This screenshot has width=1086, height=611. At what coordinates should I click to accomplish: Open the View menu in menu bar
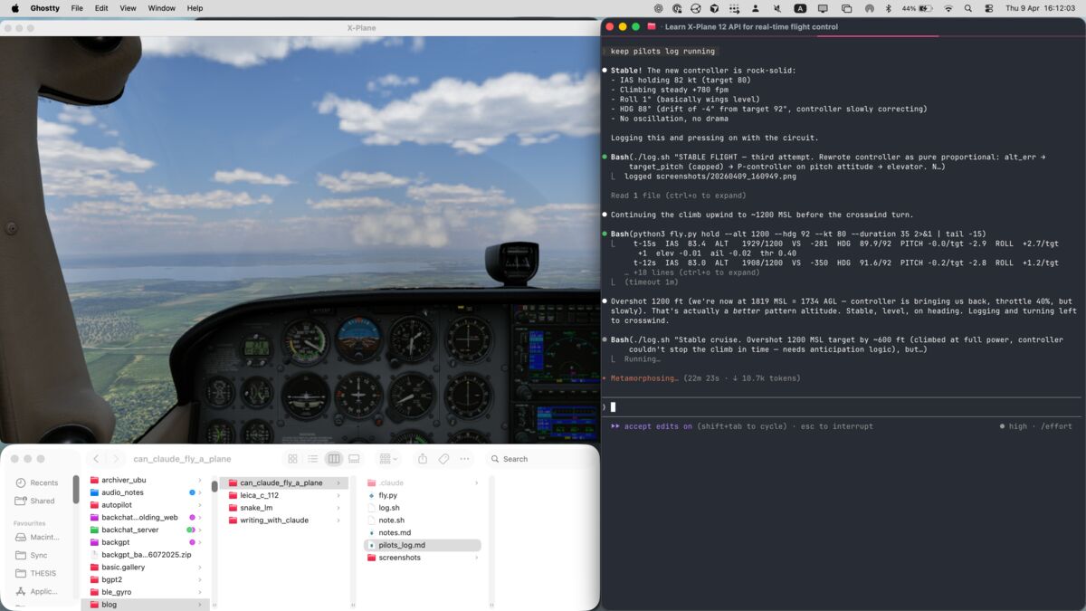point(128,8)
